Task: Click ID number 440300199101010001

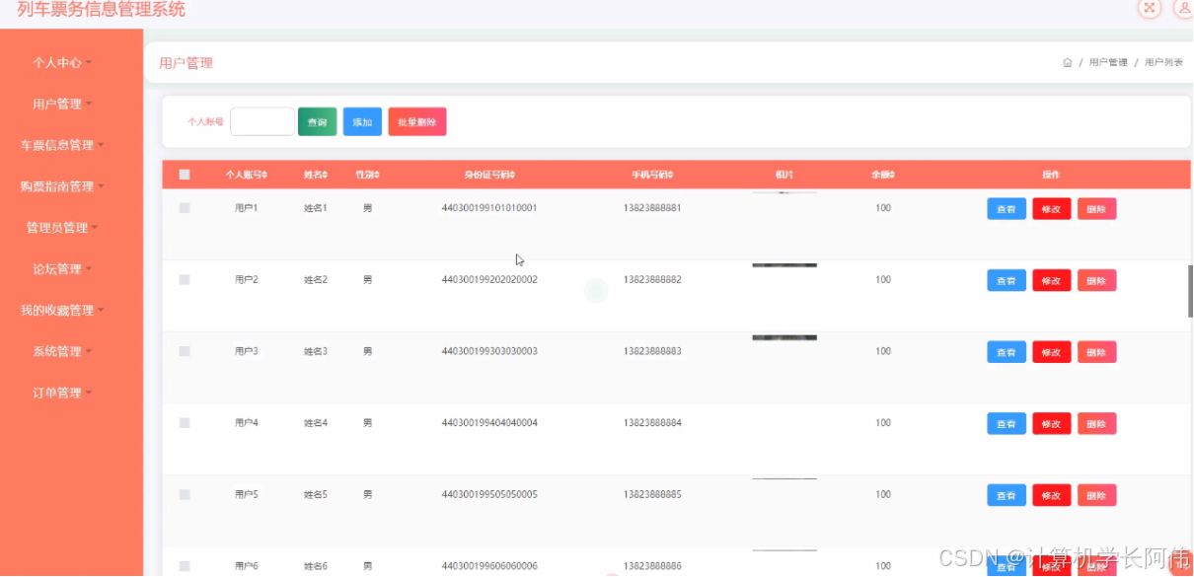Action: point(489,208)
